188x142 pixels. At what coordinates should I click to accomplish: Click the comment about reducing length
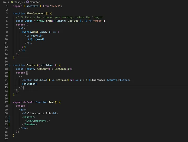click(x=60, y=17)
